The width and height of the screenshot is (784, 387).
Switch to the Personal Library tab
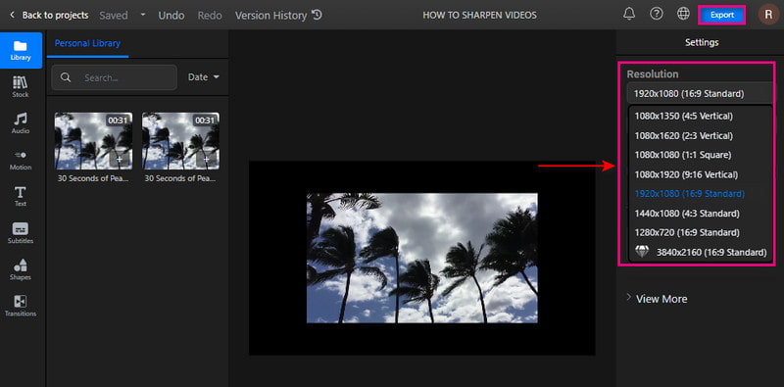pos(87,43)
